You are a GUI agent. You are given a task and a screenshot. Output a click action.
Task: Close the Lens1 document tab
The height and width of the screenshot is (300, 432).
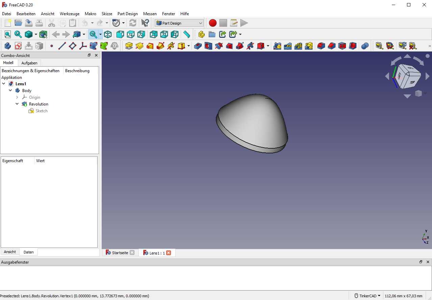169,253
